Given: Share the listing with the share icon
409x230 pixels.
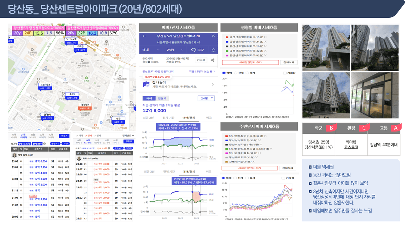Looking at the screenshot, I should tap(213, 60).
